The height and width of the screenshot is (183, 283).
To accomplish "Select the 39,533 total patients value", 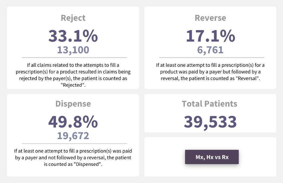I will pyautogui.click(x=210, y=122).
